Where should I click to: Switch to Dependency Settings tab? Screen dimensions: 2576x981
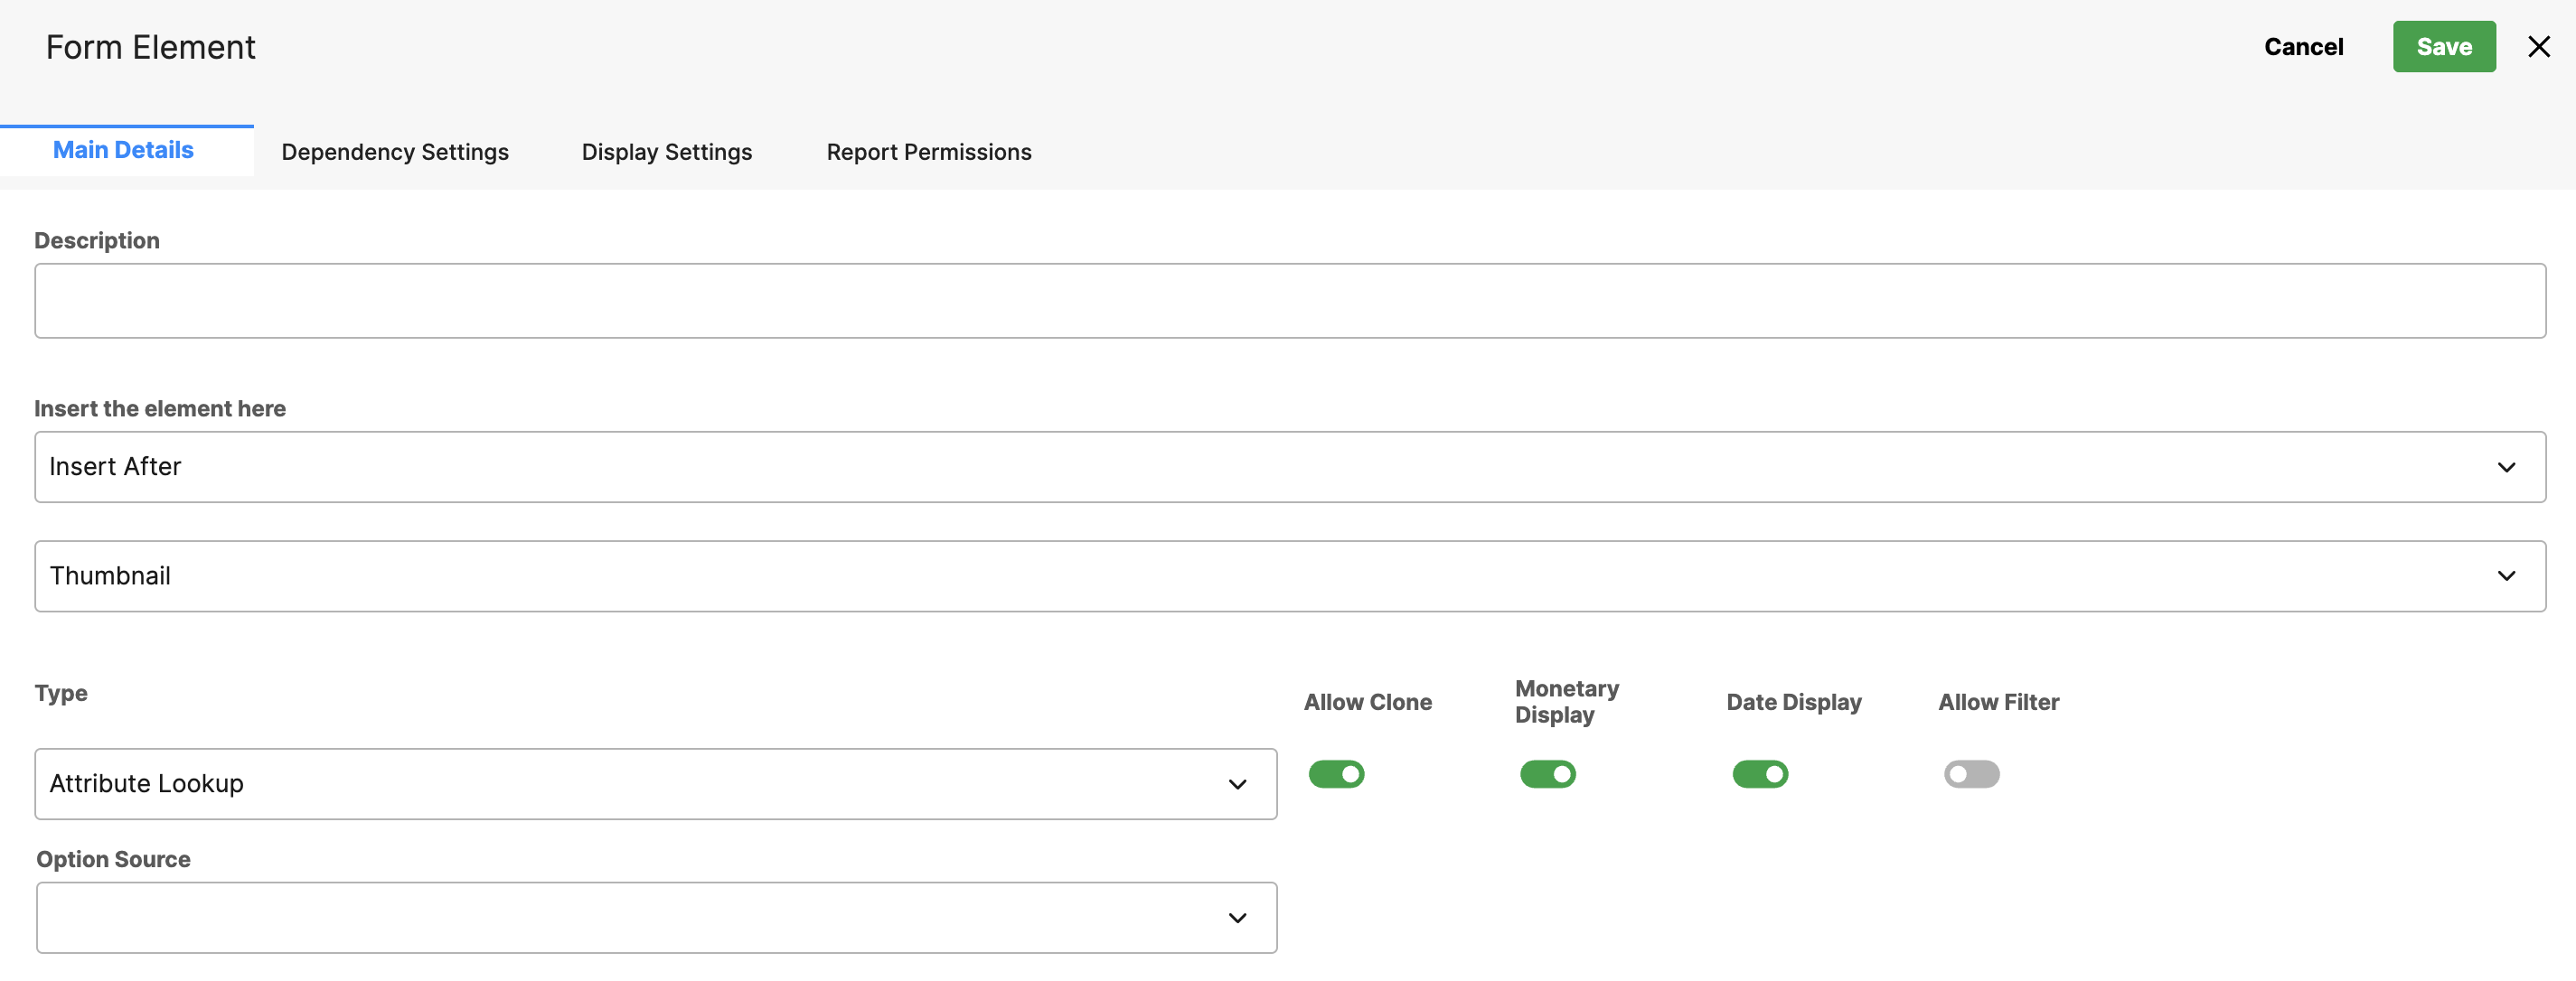[x=395, y=152]
